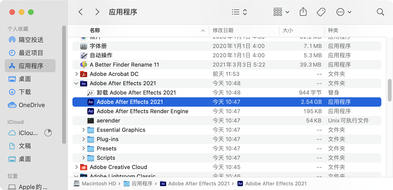Click the Tags toolbar icon
The image size is (393, 190).
point(321,12)
